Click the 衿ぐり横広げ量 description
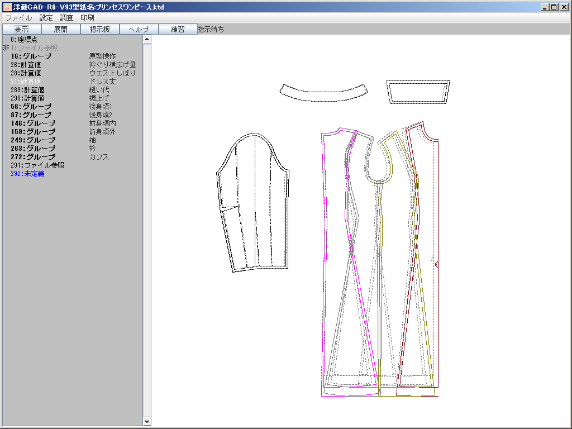Screen dimensions: 572x429 pos(112,65)
